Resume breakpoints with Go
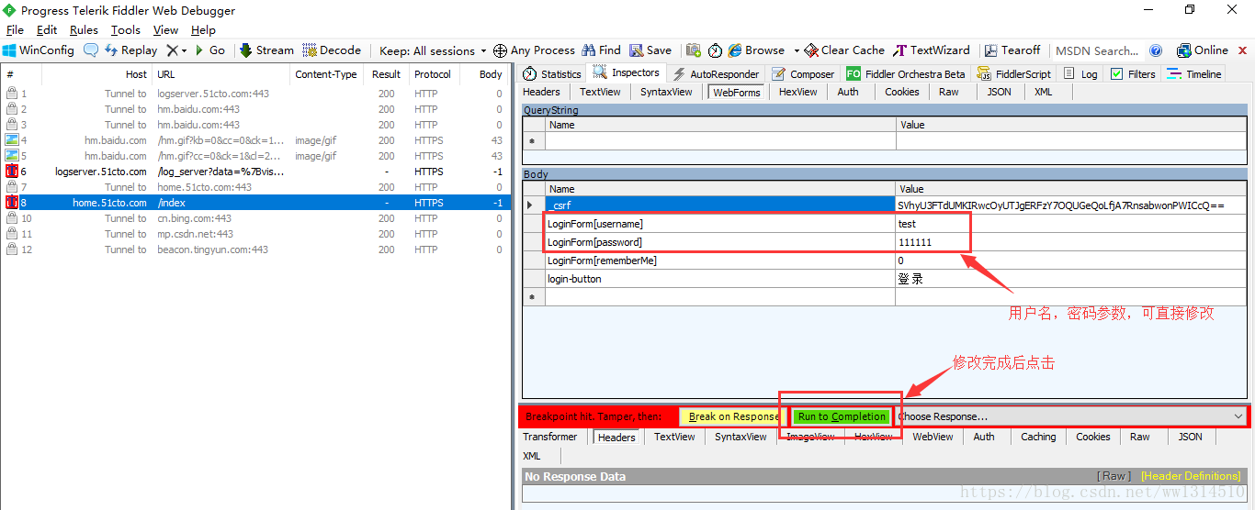Image resolution: width=1255 pixels, height=510 pixels. pyautogui.click(x=209, y=50)
